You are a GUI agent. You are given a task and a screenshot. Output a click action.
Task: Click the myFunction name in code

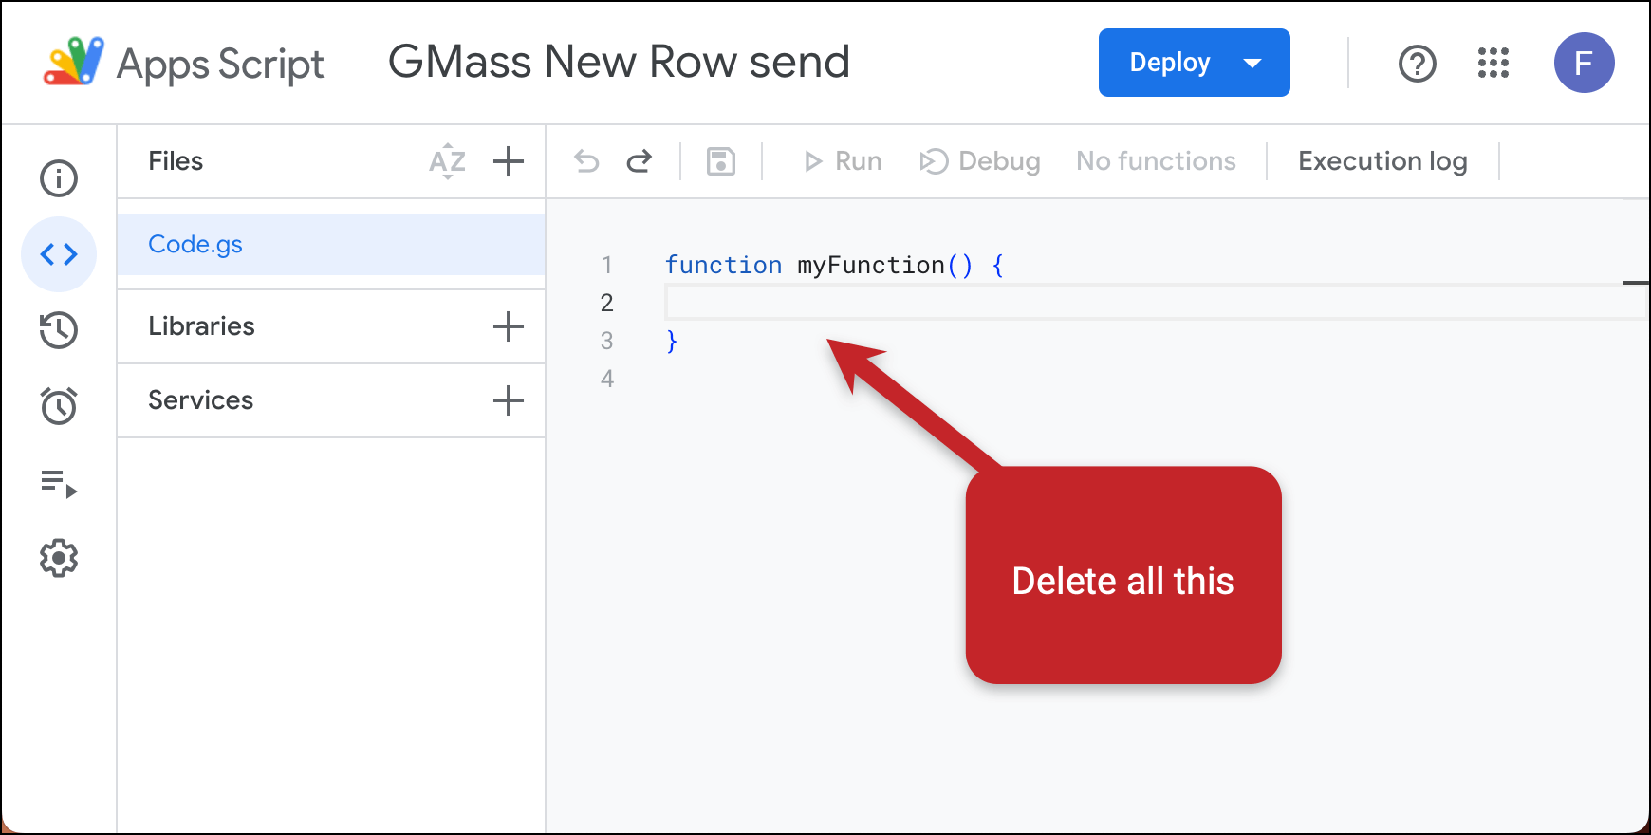[871, 265]
